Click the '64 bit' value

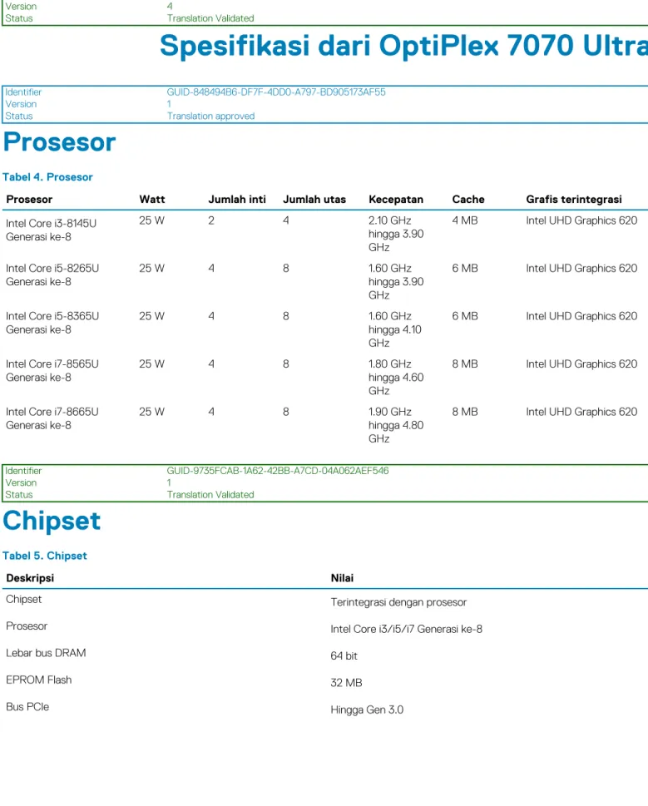click(x=344, y=656)
